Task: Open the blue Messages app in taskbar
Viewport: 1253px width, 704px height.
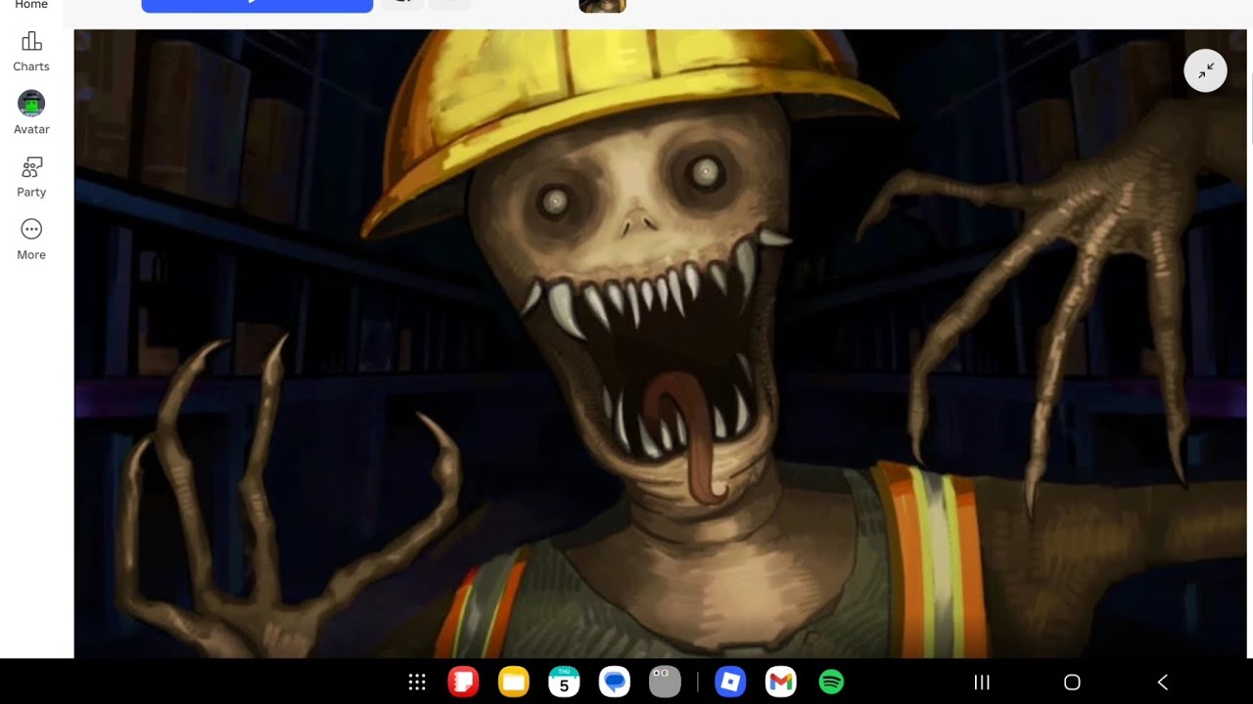Action: point(615,682)
